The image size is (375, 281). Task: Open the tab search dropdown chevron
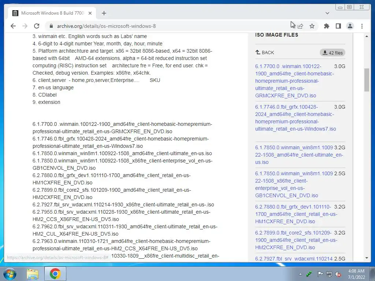pos(327,13)
